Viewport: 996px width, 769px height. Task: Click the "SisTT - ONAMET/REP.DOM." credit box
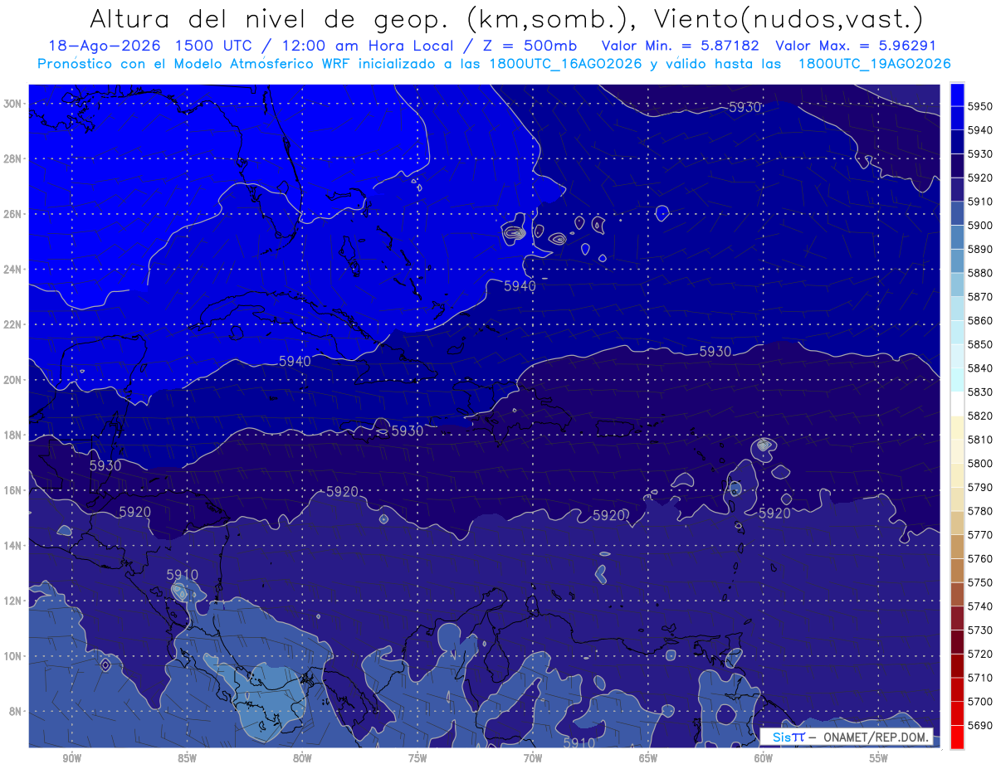pyautogui.click(x=846, y=737)
